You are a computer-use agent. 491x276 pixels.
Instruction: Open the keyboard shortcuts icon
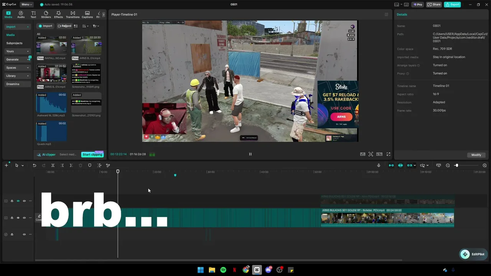tap(406, 5)
